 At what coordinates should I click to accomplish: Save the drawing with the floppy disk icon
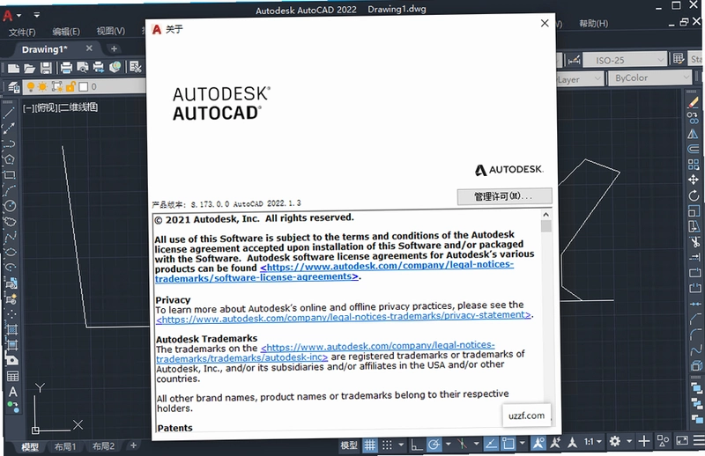46,68
